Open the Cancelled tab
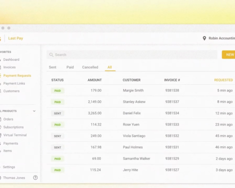 point(90,67)
